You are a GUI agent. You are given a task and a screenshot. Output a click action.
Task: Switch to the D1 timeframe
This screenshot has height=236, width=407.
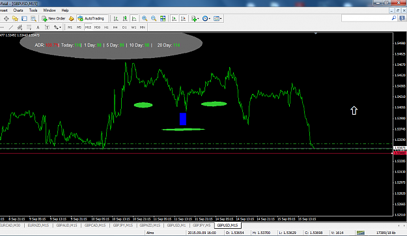pos(124,27)
